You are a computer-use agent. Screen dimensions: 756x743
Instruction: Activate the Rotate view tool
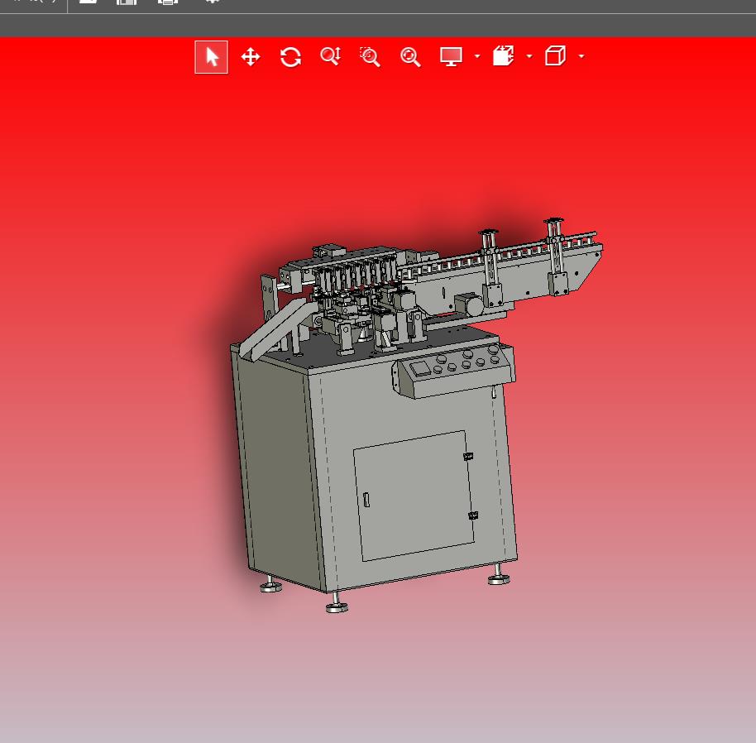click(x=290, y=57)
